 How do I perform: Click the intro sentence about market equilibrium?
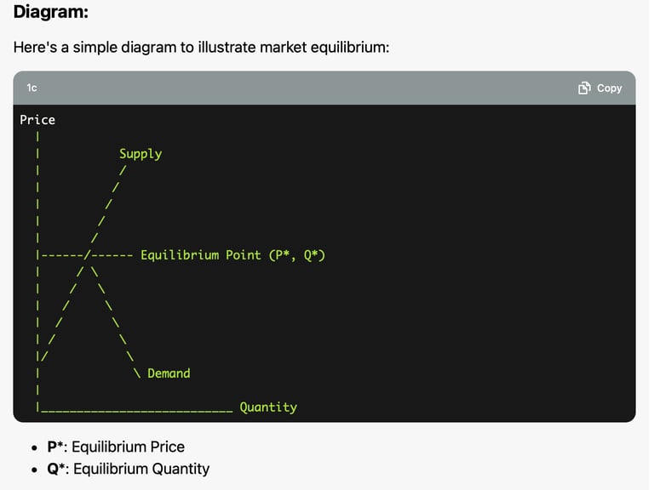click(x=201, y=47)
